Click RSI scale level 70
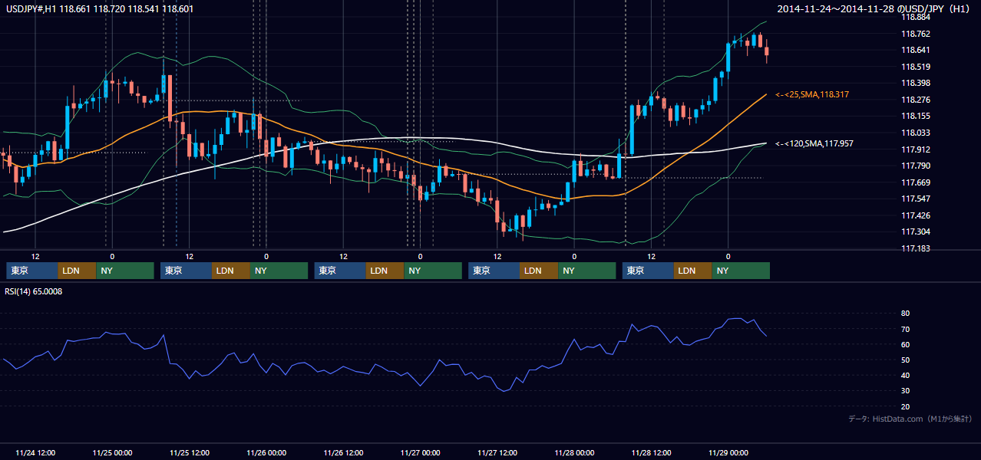This screenshot has height=460, width=981. (905, 329)
